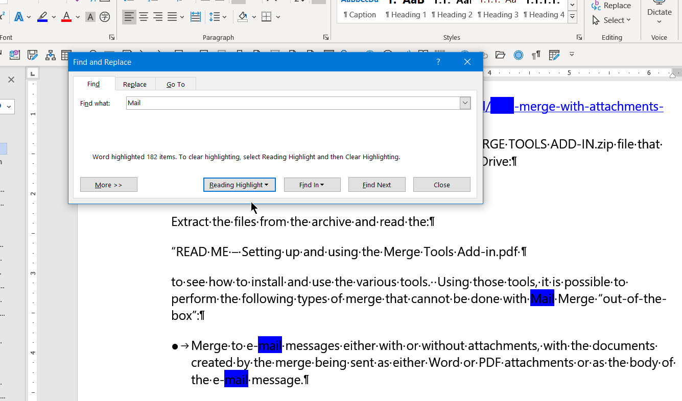Launch the Paragraph settings dialog
Image resolution: width=682 pixels, height=401 pixels.
point(325,37)
